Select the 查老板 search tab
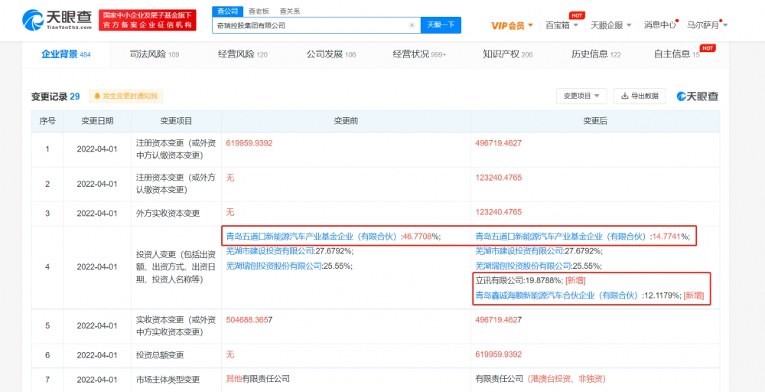The width and height of the screenshot is (765, 392). [259, 11]
